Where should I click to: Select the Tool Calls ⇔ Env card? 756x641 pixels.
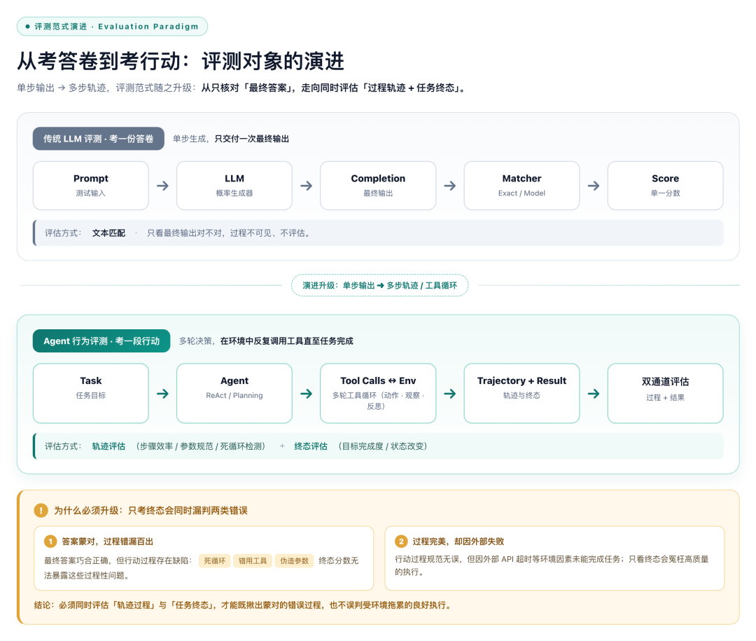(378, 394)
